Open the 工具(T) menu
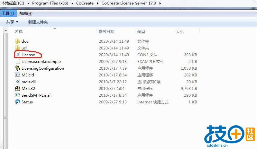This screenshot has height=149, width=257. point(8,13)
